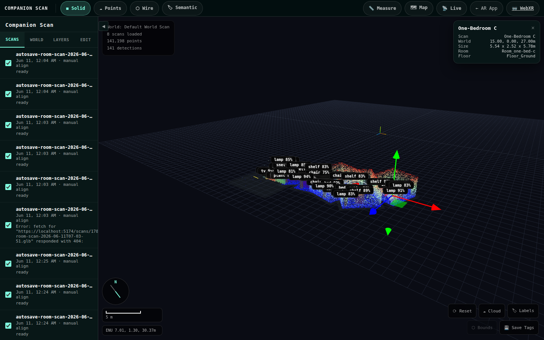The width and height of the screenshot is (544, 340).
Task: Launch WebXR mode
Action: click(x=523, y=8)
